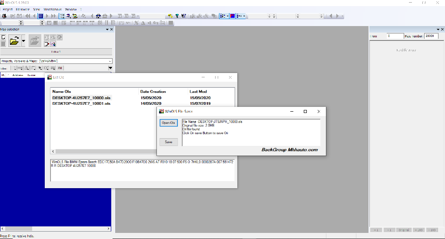Click the right arrow of Map selection scrollbar
Viewport: 445px width, 239px height.
108,229
